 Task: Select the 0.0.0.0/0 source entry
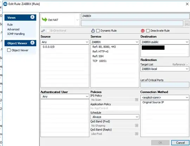49,47
